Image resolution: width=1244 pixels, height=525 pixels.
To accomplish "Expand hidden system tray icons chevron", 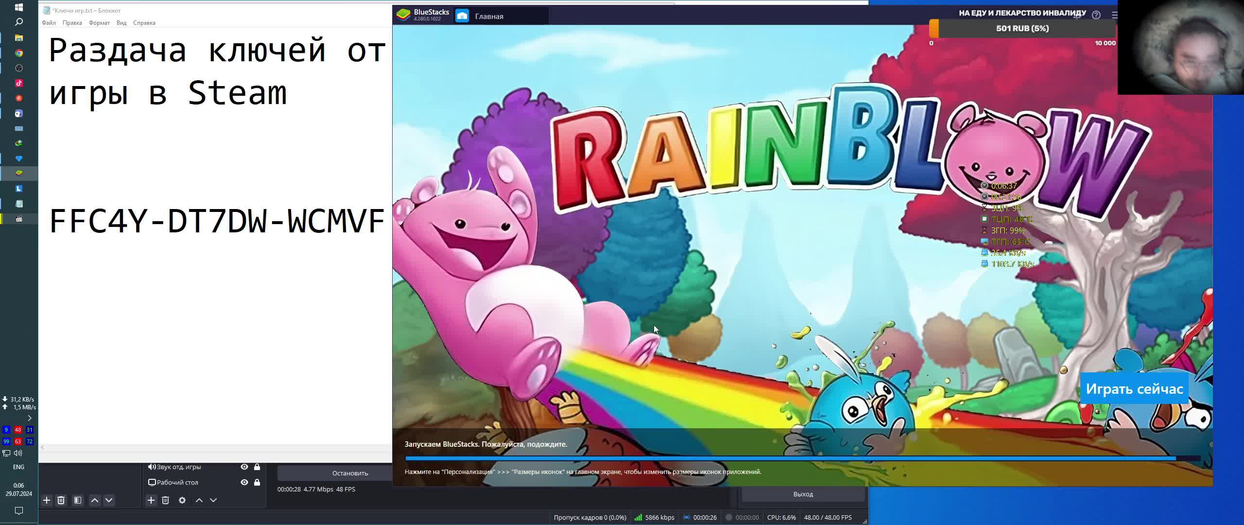I will [30, 418].
